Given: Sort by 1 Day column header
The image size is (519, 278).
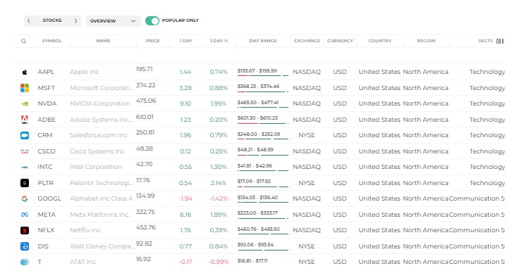Looking at the screenshot, I should coord(186,41).
